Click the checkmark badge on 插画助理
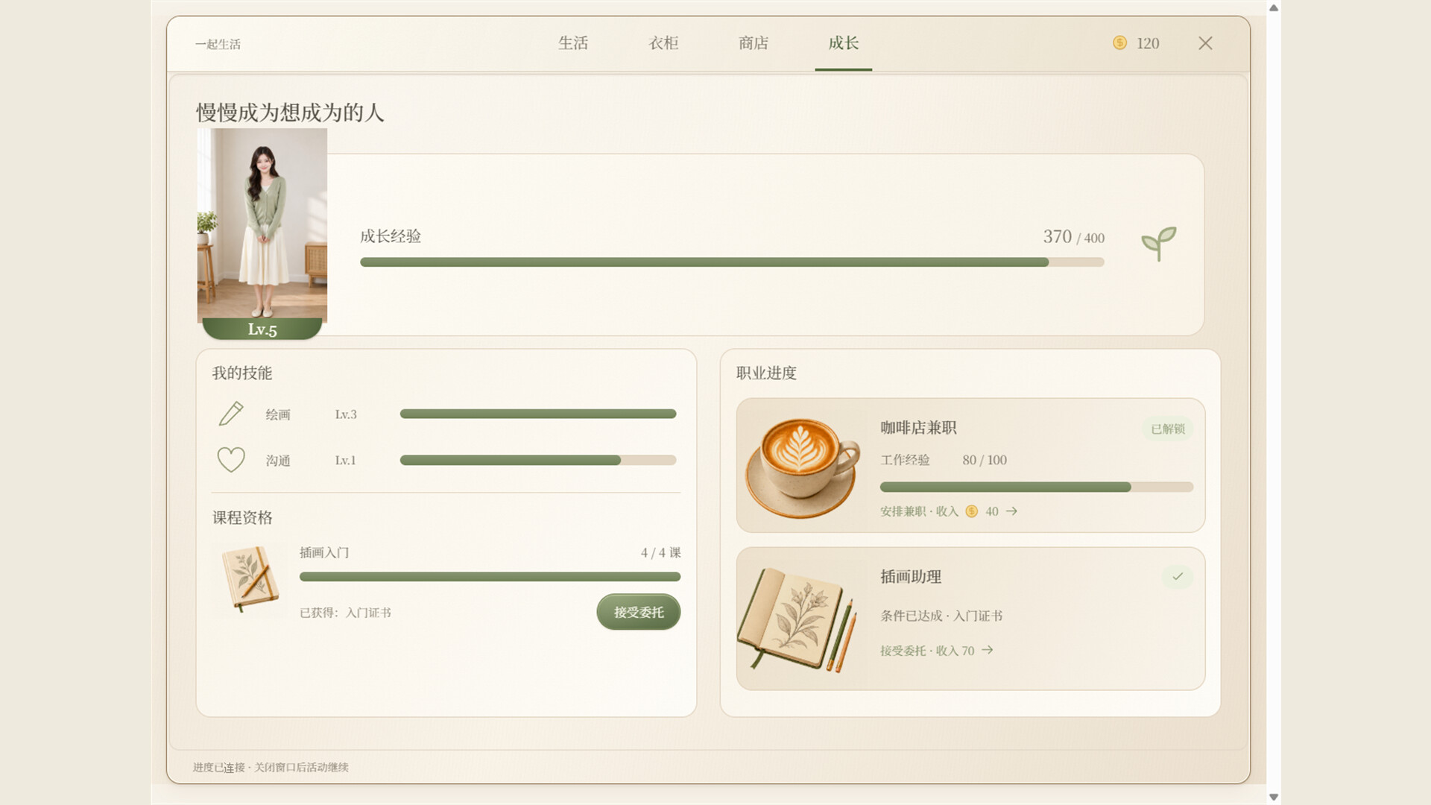Viewport: 1431px width, 805px height. tap(1178, 576)
